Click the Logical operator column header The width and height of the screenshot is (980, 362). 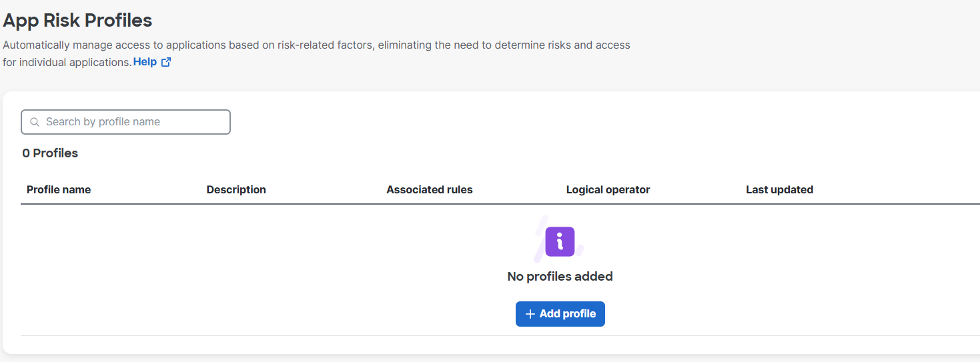click(608, 189)
